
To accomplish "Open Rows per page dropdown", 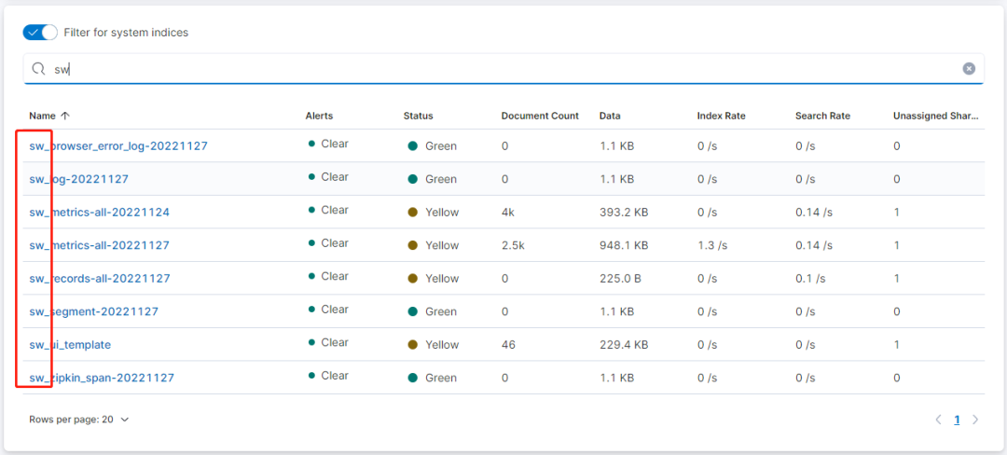I will (79, 420).
